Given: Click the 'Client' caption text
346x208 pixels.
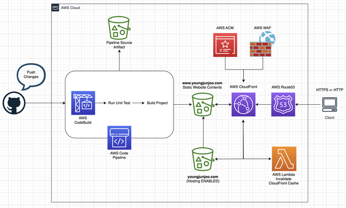Looking at the screenshot, I should pos(329,118).
